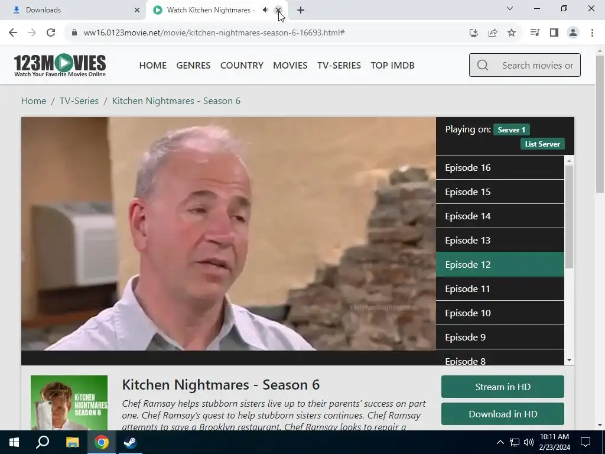605x454 pixels.
Task: Click the Server 1 badge
Action: pyautogui.click(x=511, y=129)
